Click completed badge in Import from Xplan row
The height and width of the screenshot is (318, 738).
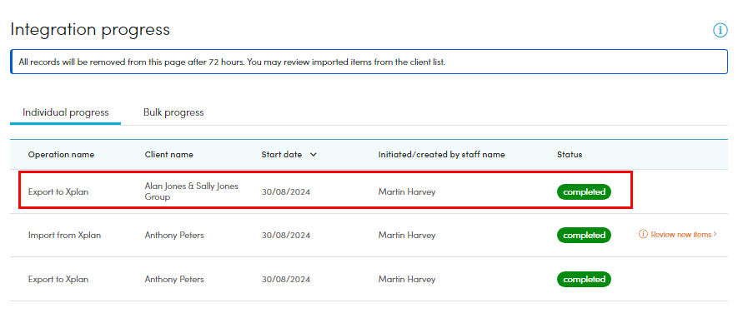[x=584, y=235]
